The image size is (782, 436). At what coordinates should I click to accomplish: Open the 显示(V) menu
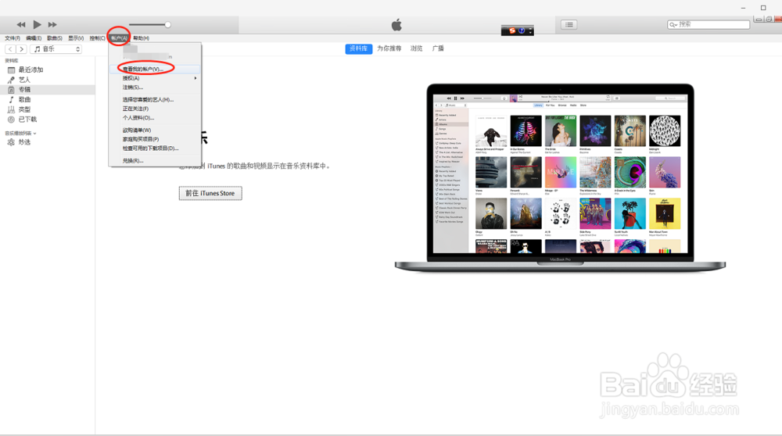(x=76, y=38)
